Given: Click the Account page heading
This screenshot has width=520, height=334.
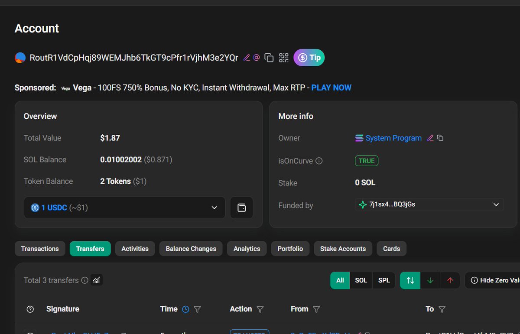Looking at the screenshot, I should [x=37, y=29].
